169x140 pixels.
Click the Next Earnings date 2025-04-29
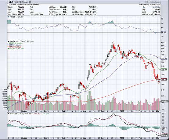(90, 14)
